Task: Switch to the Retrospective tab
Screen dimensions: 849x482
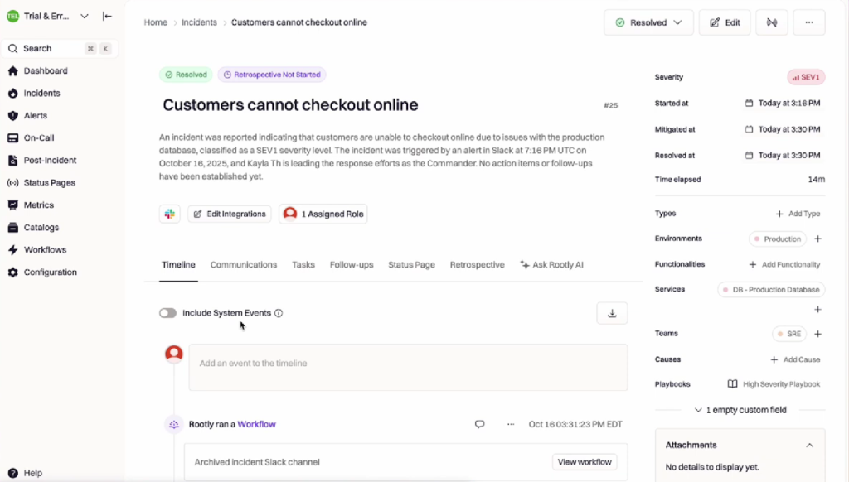Action: point(477,264)
